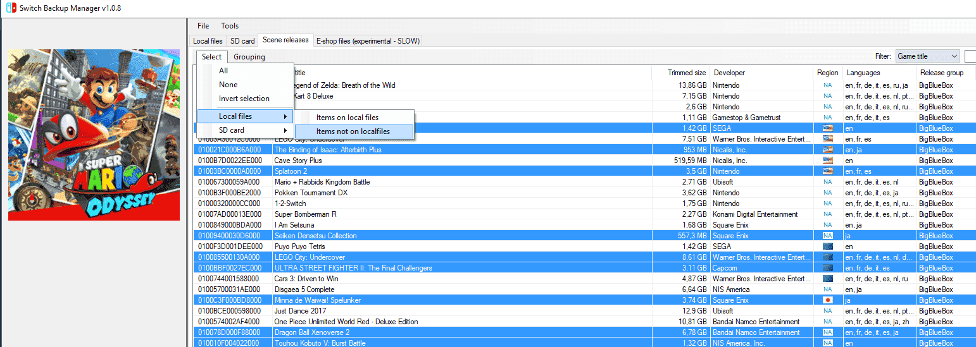Screen dimensions: 976x347
Task: Click NA icon in Disgaea 5 Complete row
Action: [x=827, y=289]
